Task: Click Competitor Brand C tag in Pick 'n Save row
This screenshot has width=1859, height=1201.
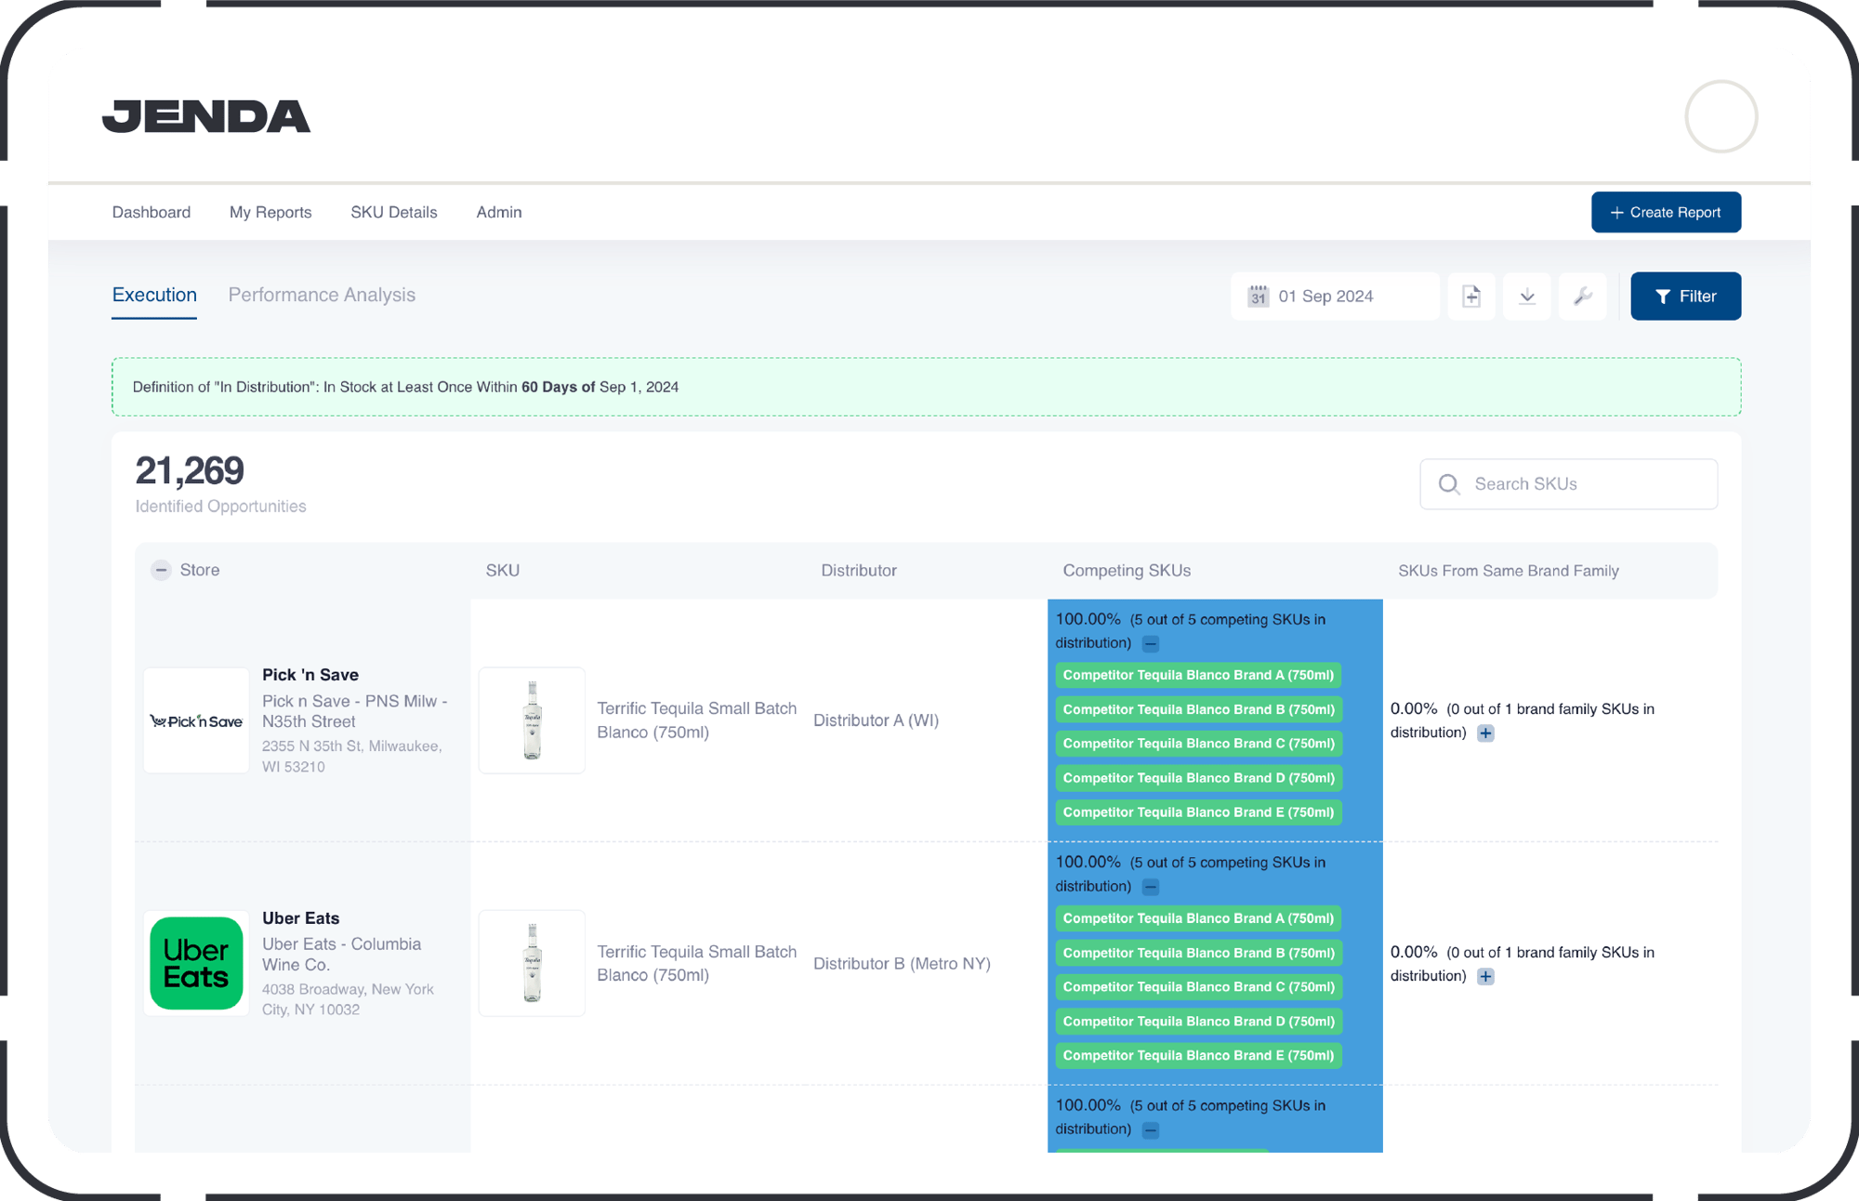Action: point(1198,744)
